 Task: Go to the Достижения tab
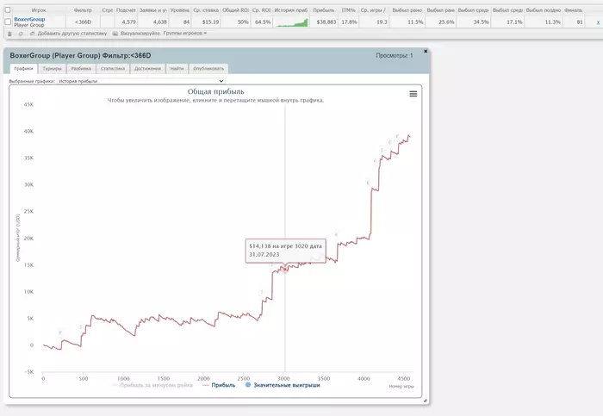point(147,68)
